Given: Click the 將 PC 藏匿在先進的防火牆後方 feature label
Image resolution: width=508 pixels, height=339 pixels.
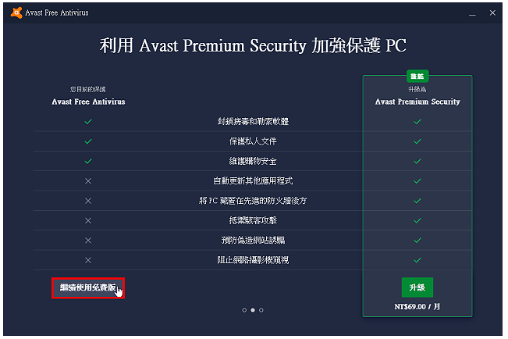Looking at the screenshot, I should coord(253,201).
